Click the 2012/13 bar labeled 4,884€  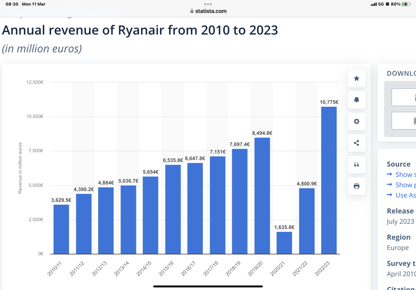(x=106, y=221)
